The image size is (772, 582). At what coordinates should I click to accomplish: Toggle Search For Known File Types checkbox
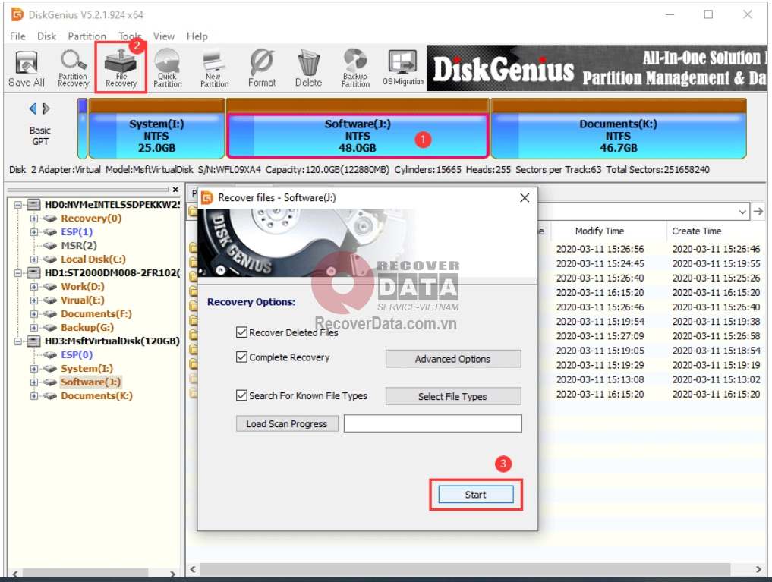tap(241, 395)
